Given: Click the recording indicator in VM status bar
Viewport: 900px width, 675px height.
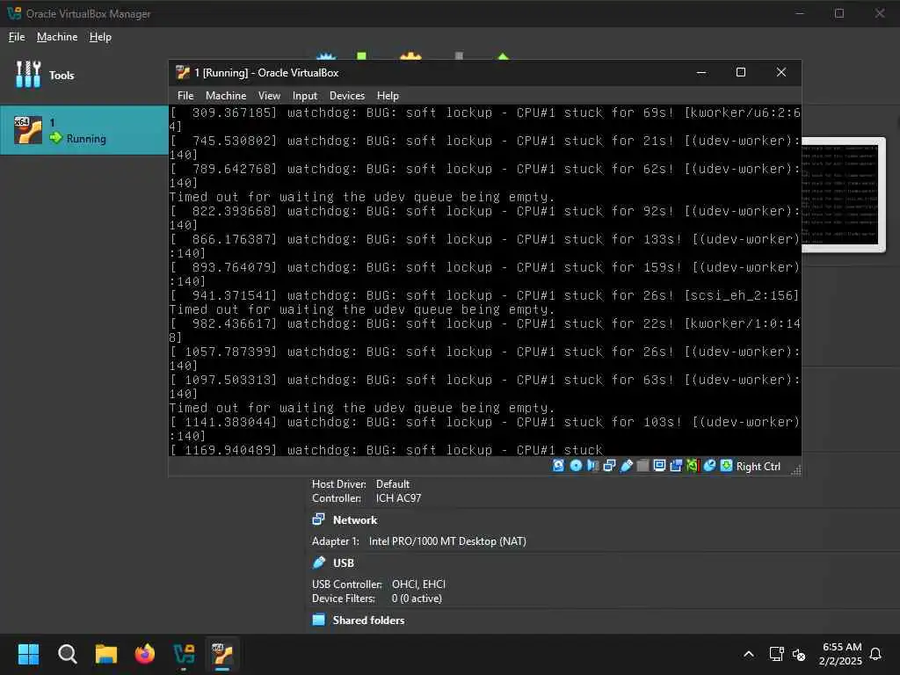Looking at the screenshot, I should tap(676, 466).
